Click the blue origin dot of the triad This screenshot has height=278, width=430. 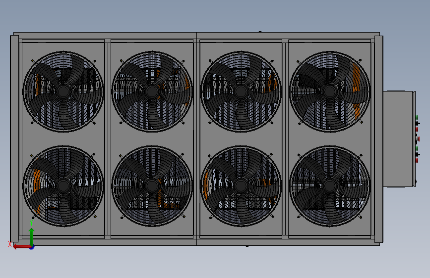(x=32, y=247)
